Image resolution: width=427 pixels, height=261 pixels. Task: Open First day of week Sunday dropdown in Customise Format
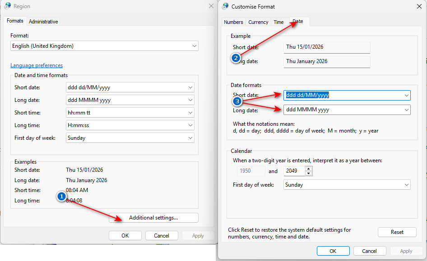[347, 185]
